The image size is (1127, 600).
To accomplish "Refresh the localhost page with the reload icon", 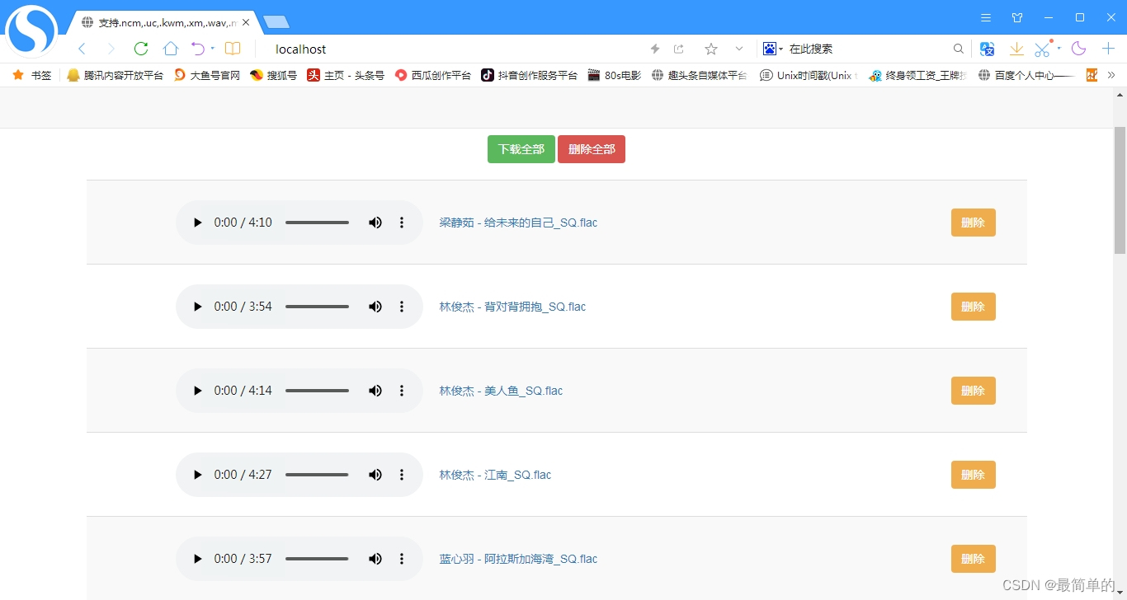I will click(140, 49).
